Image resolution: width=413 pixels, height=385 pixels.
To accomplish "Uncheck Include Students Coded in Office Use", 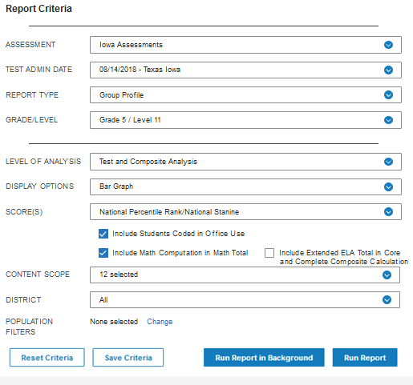I will [103, 234].
